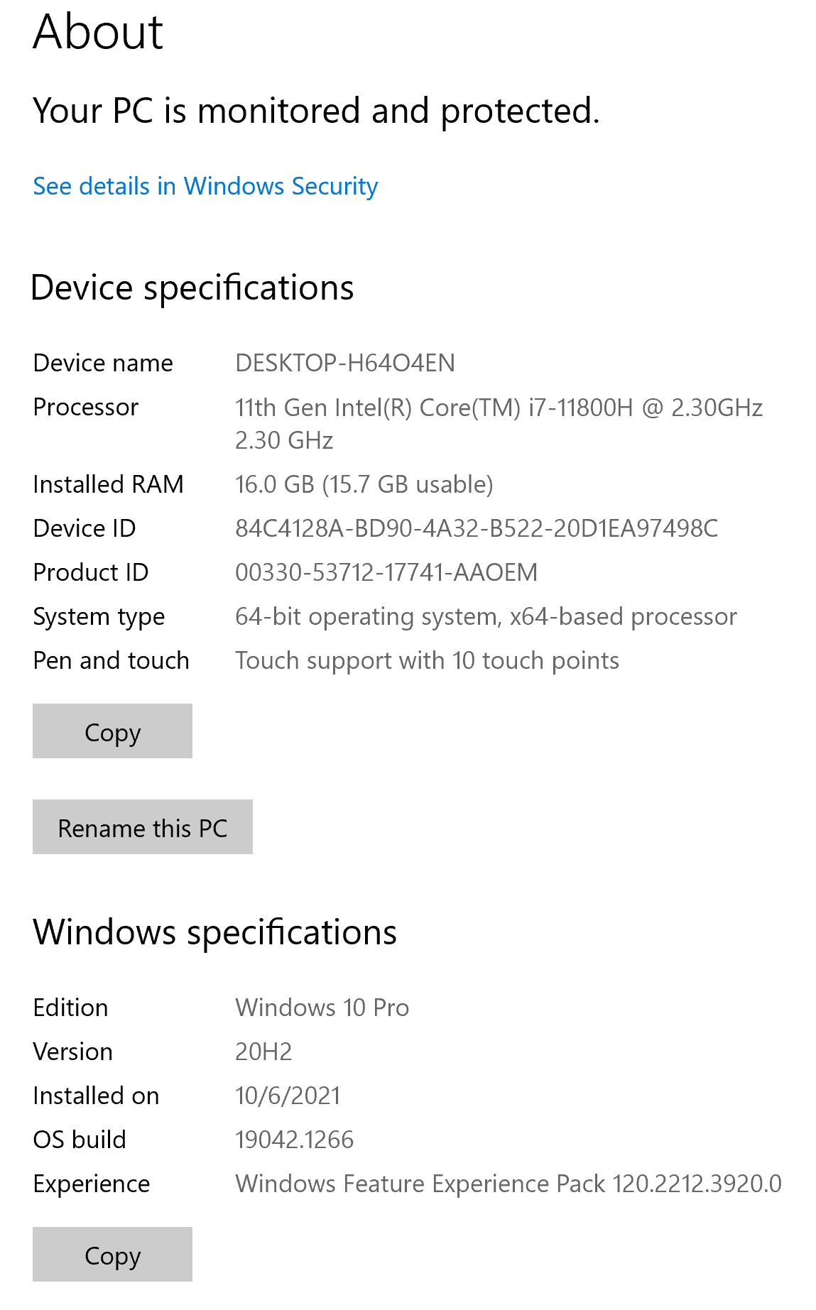Select the 10/6/2021 installed-on date
816x1310 pixels.
click(288, 1096)
